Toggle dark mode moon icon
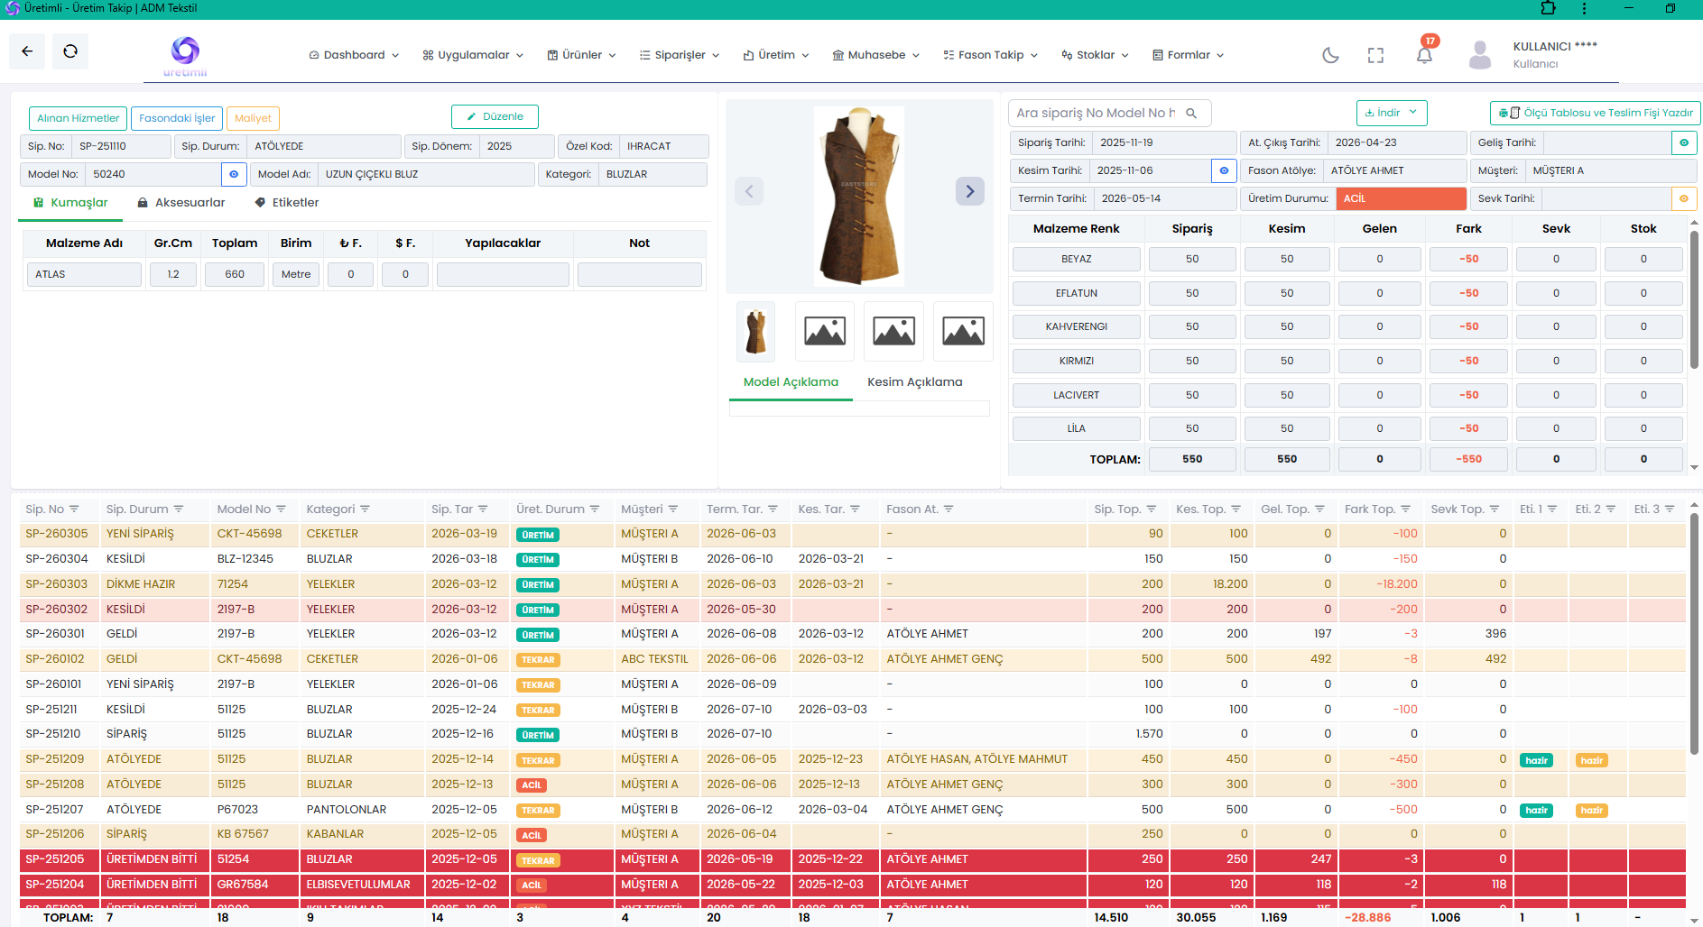 pyautogui.click(x=1330, y=55)
